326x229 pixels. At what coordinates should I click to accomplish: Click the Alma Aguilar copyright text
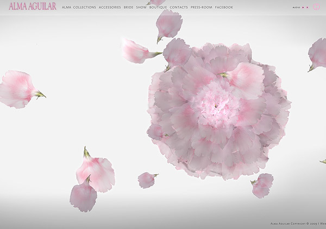point(298,224)
